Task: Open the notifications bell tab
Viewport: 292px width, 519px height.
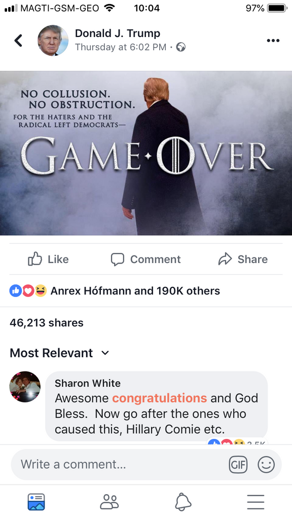Action: click(183, 502)
